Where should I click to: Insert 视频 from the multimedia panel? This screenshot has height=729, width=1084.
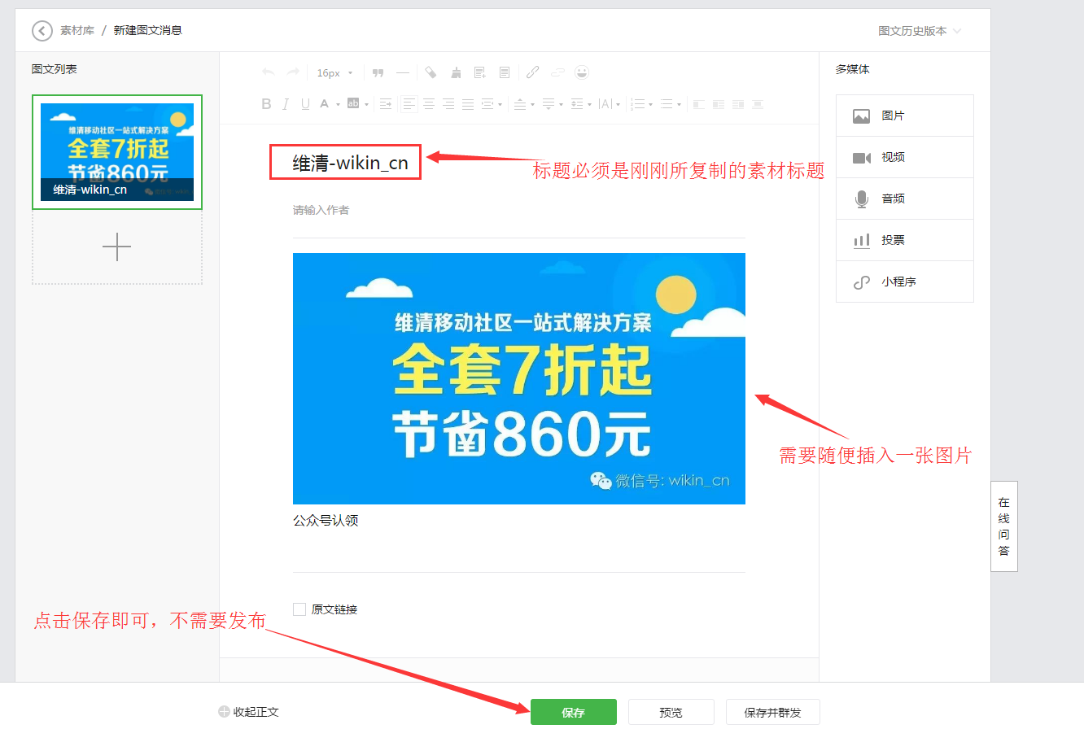[x=905, y=157]
